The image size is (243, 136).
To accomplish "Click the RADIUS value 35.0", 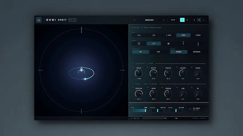I will (x=168, y=79).
